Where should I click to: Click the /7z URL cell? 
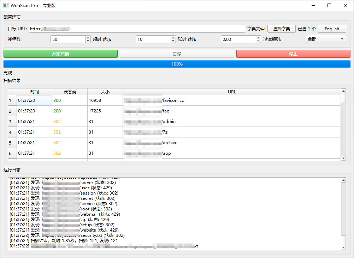(x=232, y=132)
